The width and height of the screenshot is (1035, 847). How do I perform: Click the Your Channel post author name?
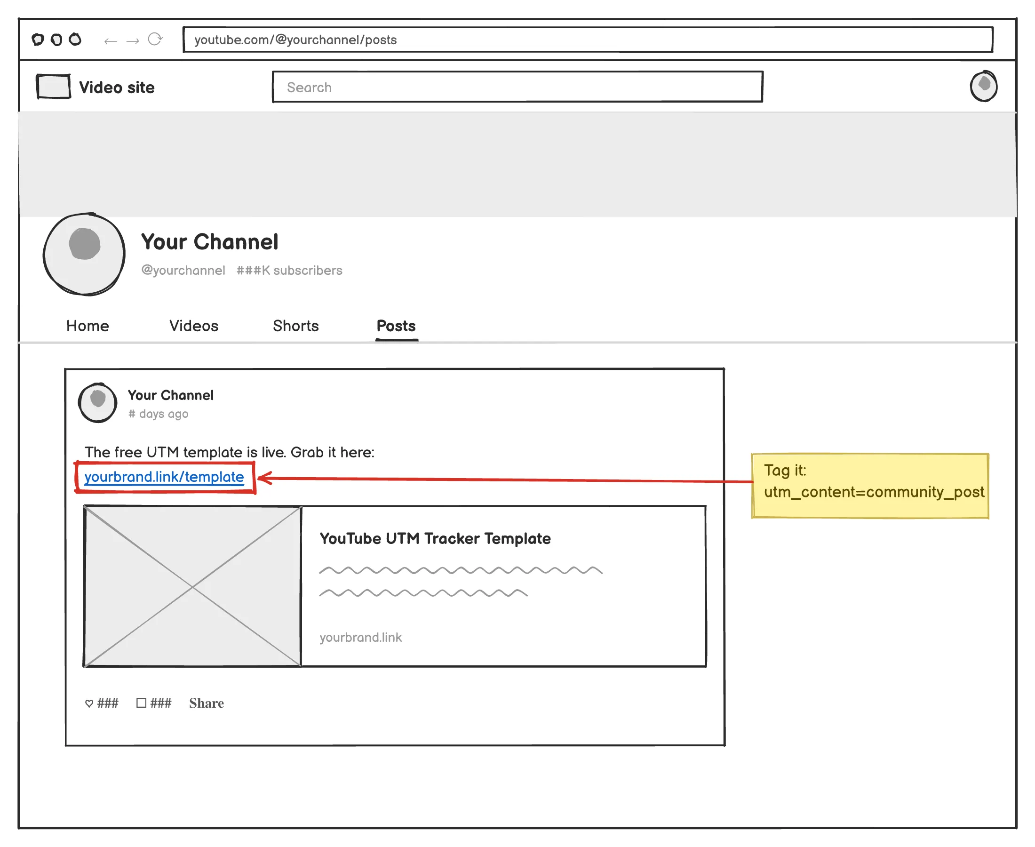click(x=171, y=395)
